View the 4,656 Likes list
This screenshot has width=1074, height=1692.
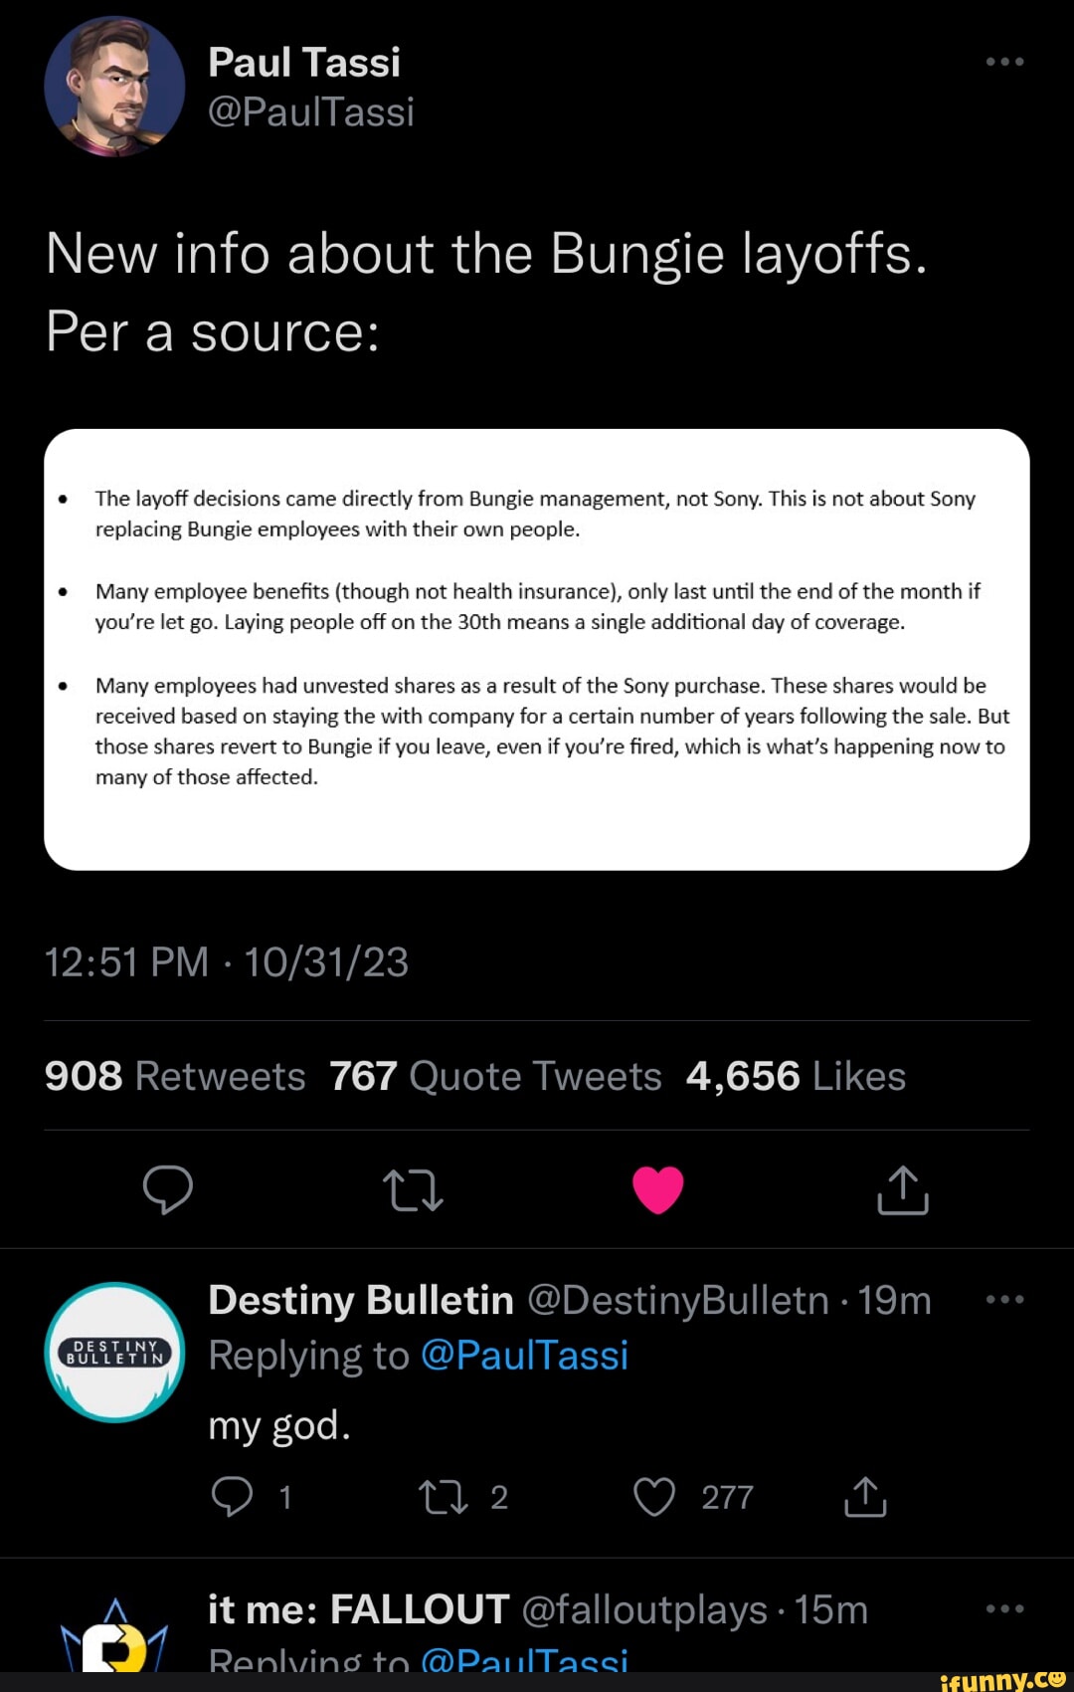point(796,1076)
